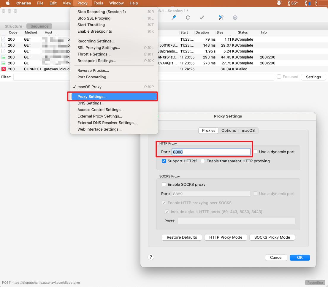
Task: Choose Start Throttling from menu
Action: [114, 25]
